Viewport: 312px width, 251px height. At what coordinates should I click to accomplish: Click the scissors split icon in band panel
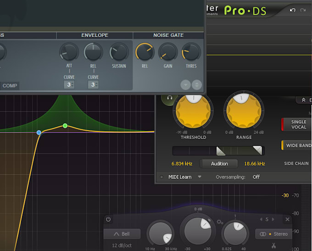[x=274, y=246]
